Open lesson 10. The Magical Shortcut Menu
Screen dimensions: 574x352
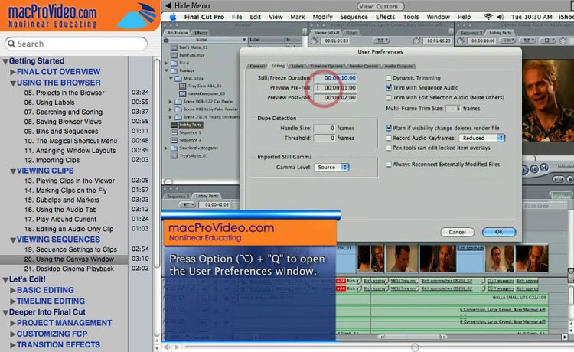(x=70, y=141)
